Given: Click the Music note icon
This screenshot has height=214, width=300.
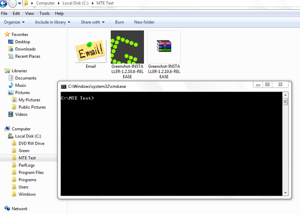Looking at the screenshot, I should pos(11,85).
